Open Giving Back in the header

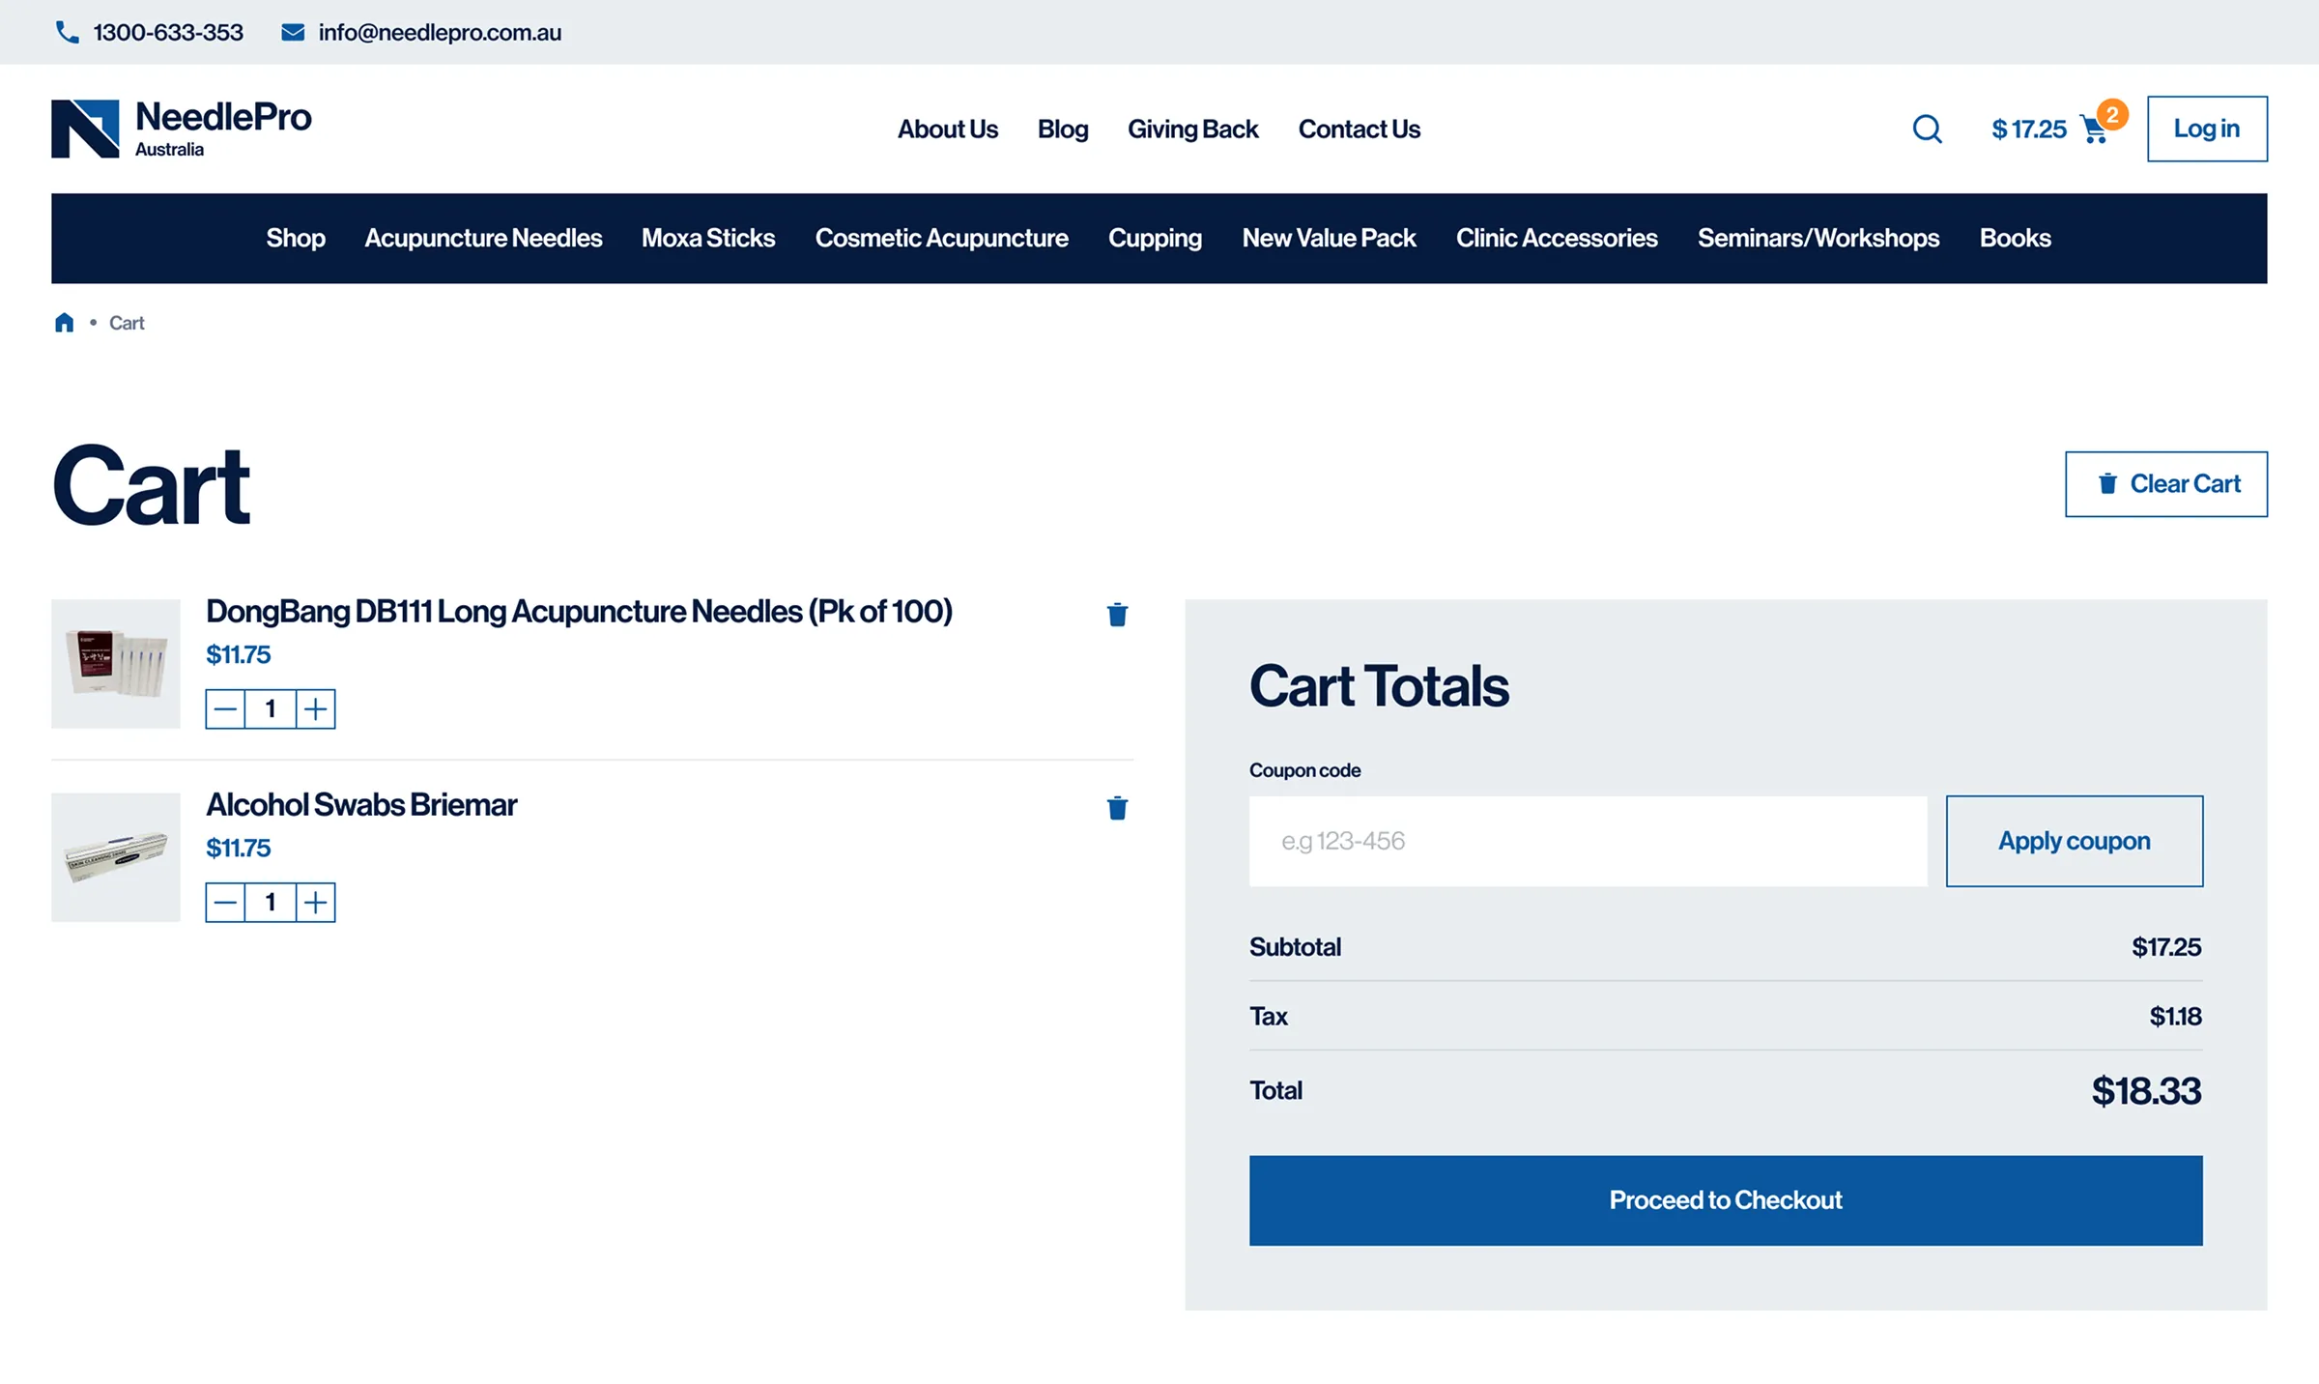pos(1192,129)
